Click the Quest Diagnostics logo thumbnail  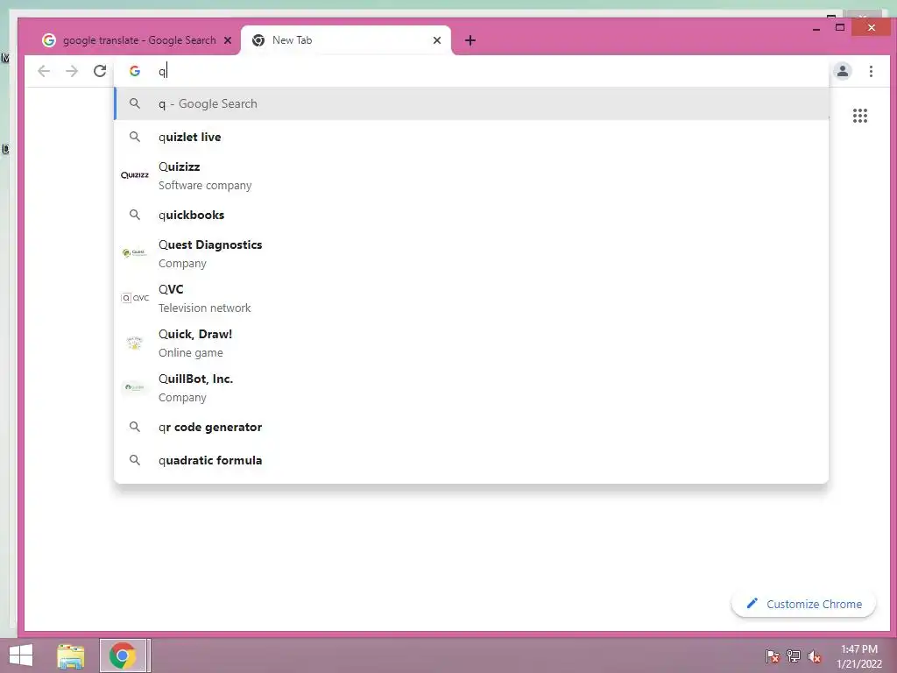(135, 252)
